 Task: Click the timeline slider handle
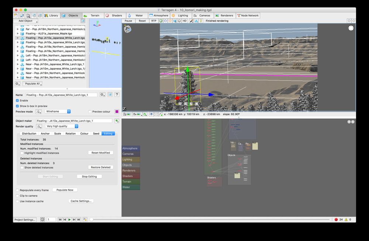coord(92,220)
